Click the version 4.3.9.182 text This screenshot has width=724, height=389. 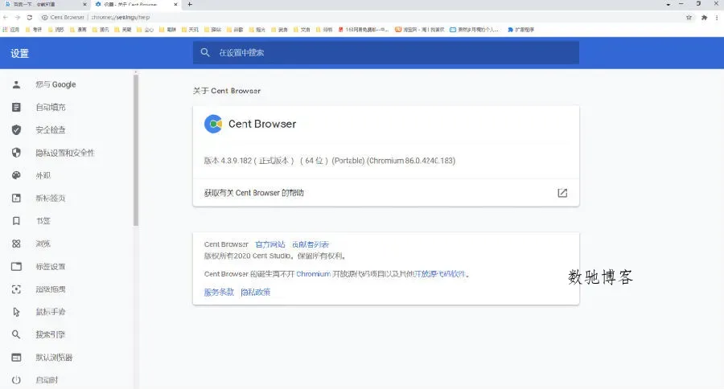(x=330, y=161)
